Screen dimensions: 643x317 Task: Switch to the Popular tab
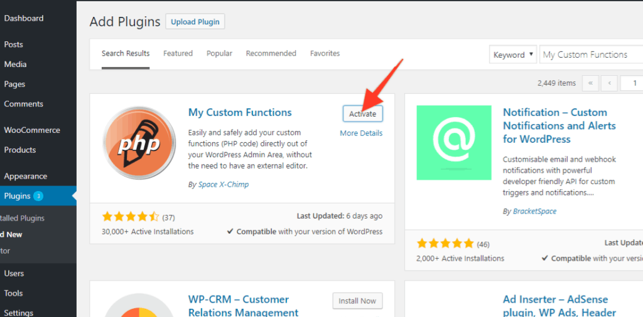219,53
